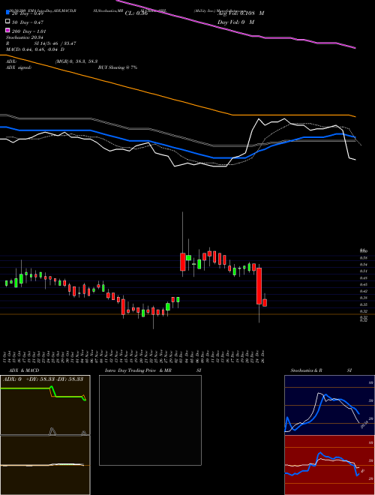Click the 'SI 14/3: 46 / 35.47' reading
The height and width of the screenshot is (495, 375).
[55, 43]
